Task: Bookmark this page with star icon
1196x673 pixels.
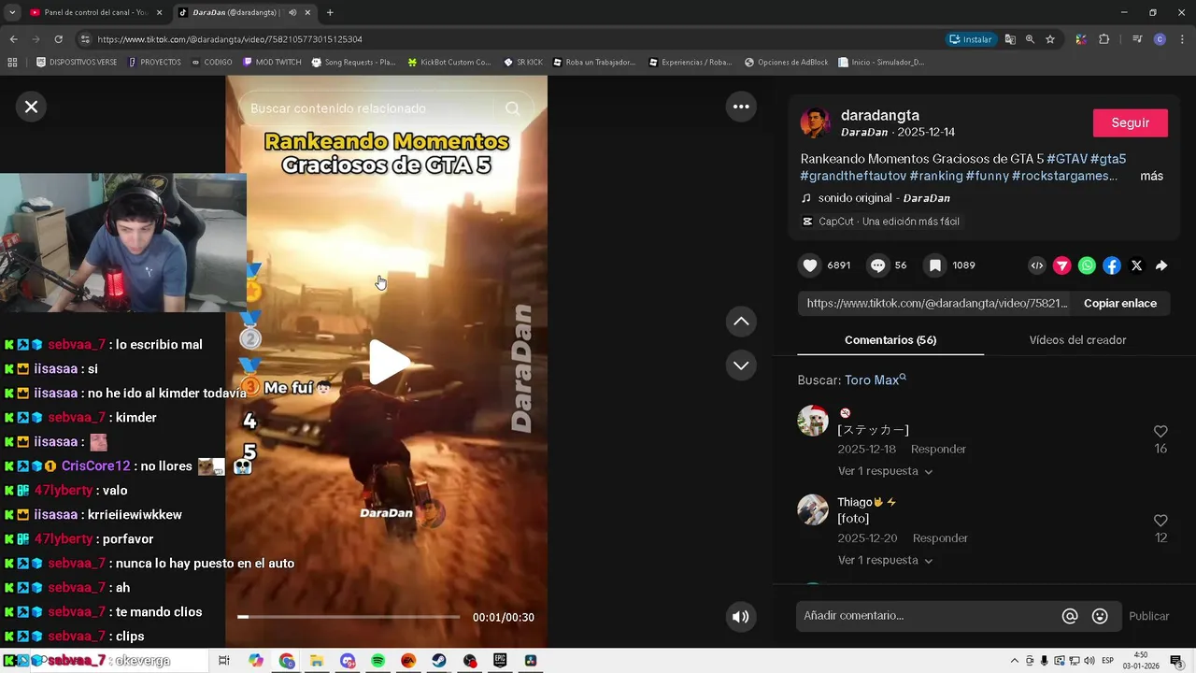Action: coord(1050,39)
